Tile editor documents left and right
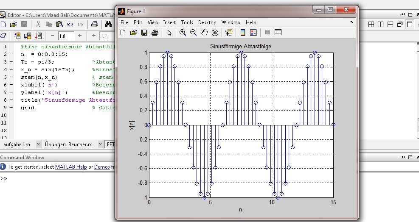419x222 pixels. 381,25
